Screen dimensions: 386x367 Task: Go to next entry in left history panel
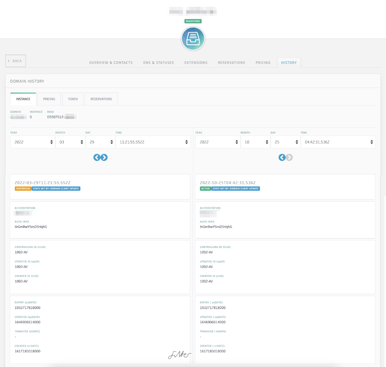pyautogui.click(x=104, y=157)
